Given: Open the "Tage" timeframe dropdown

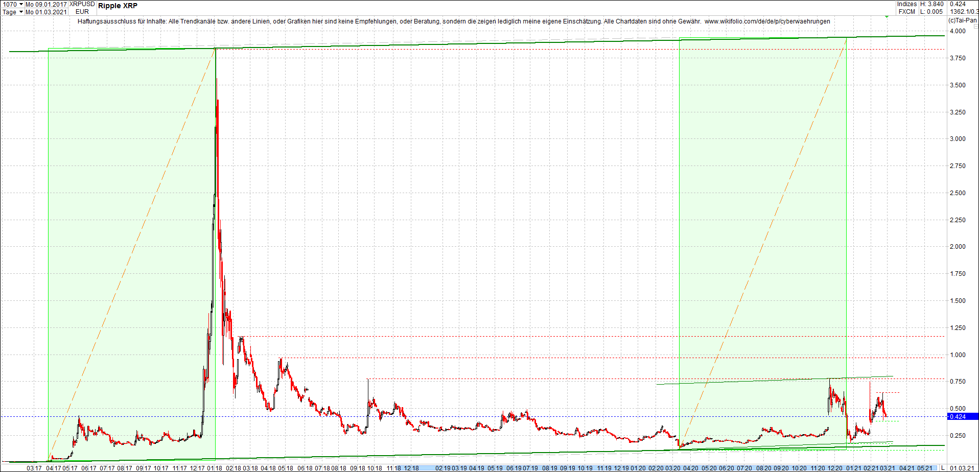Looking at the screenshot, I should (10, 11).
